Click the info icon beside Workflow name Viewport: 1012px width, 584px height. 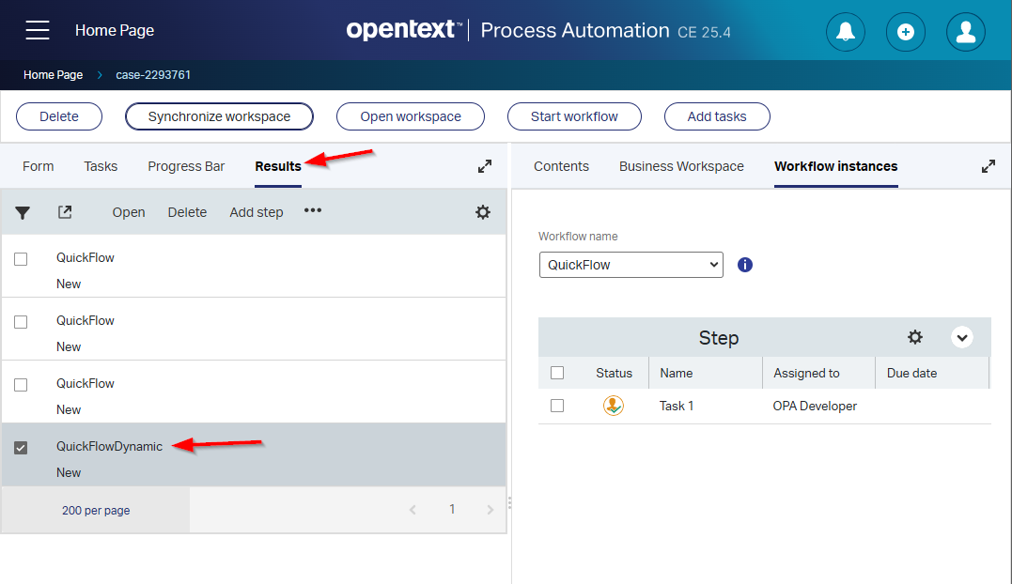coord(745,265)
